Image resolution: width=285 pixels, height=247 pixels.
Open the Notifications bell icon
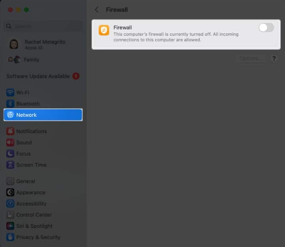tap(11, 131)
